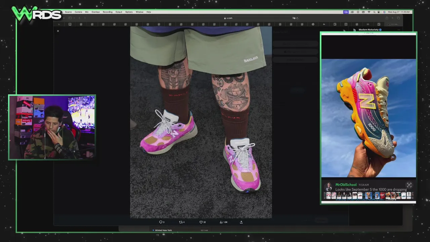Click the webcam overlay of streamer

52,127
